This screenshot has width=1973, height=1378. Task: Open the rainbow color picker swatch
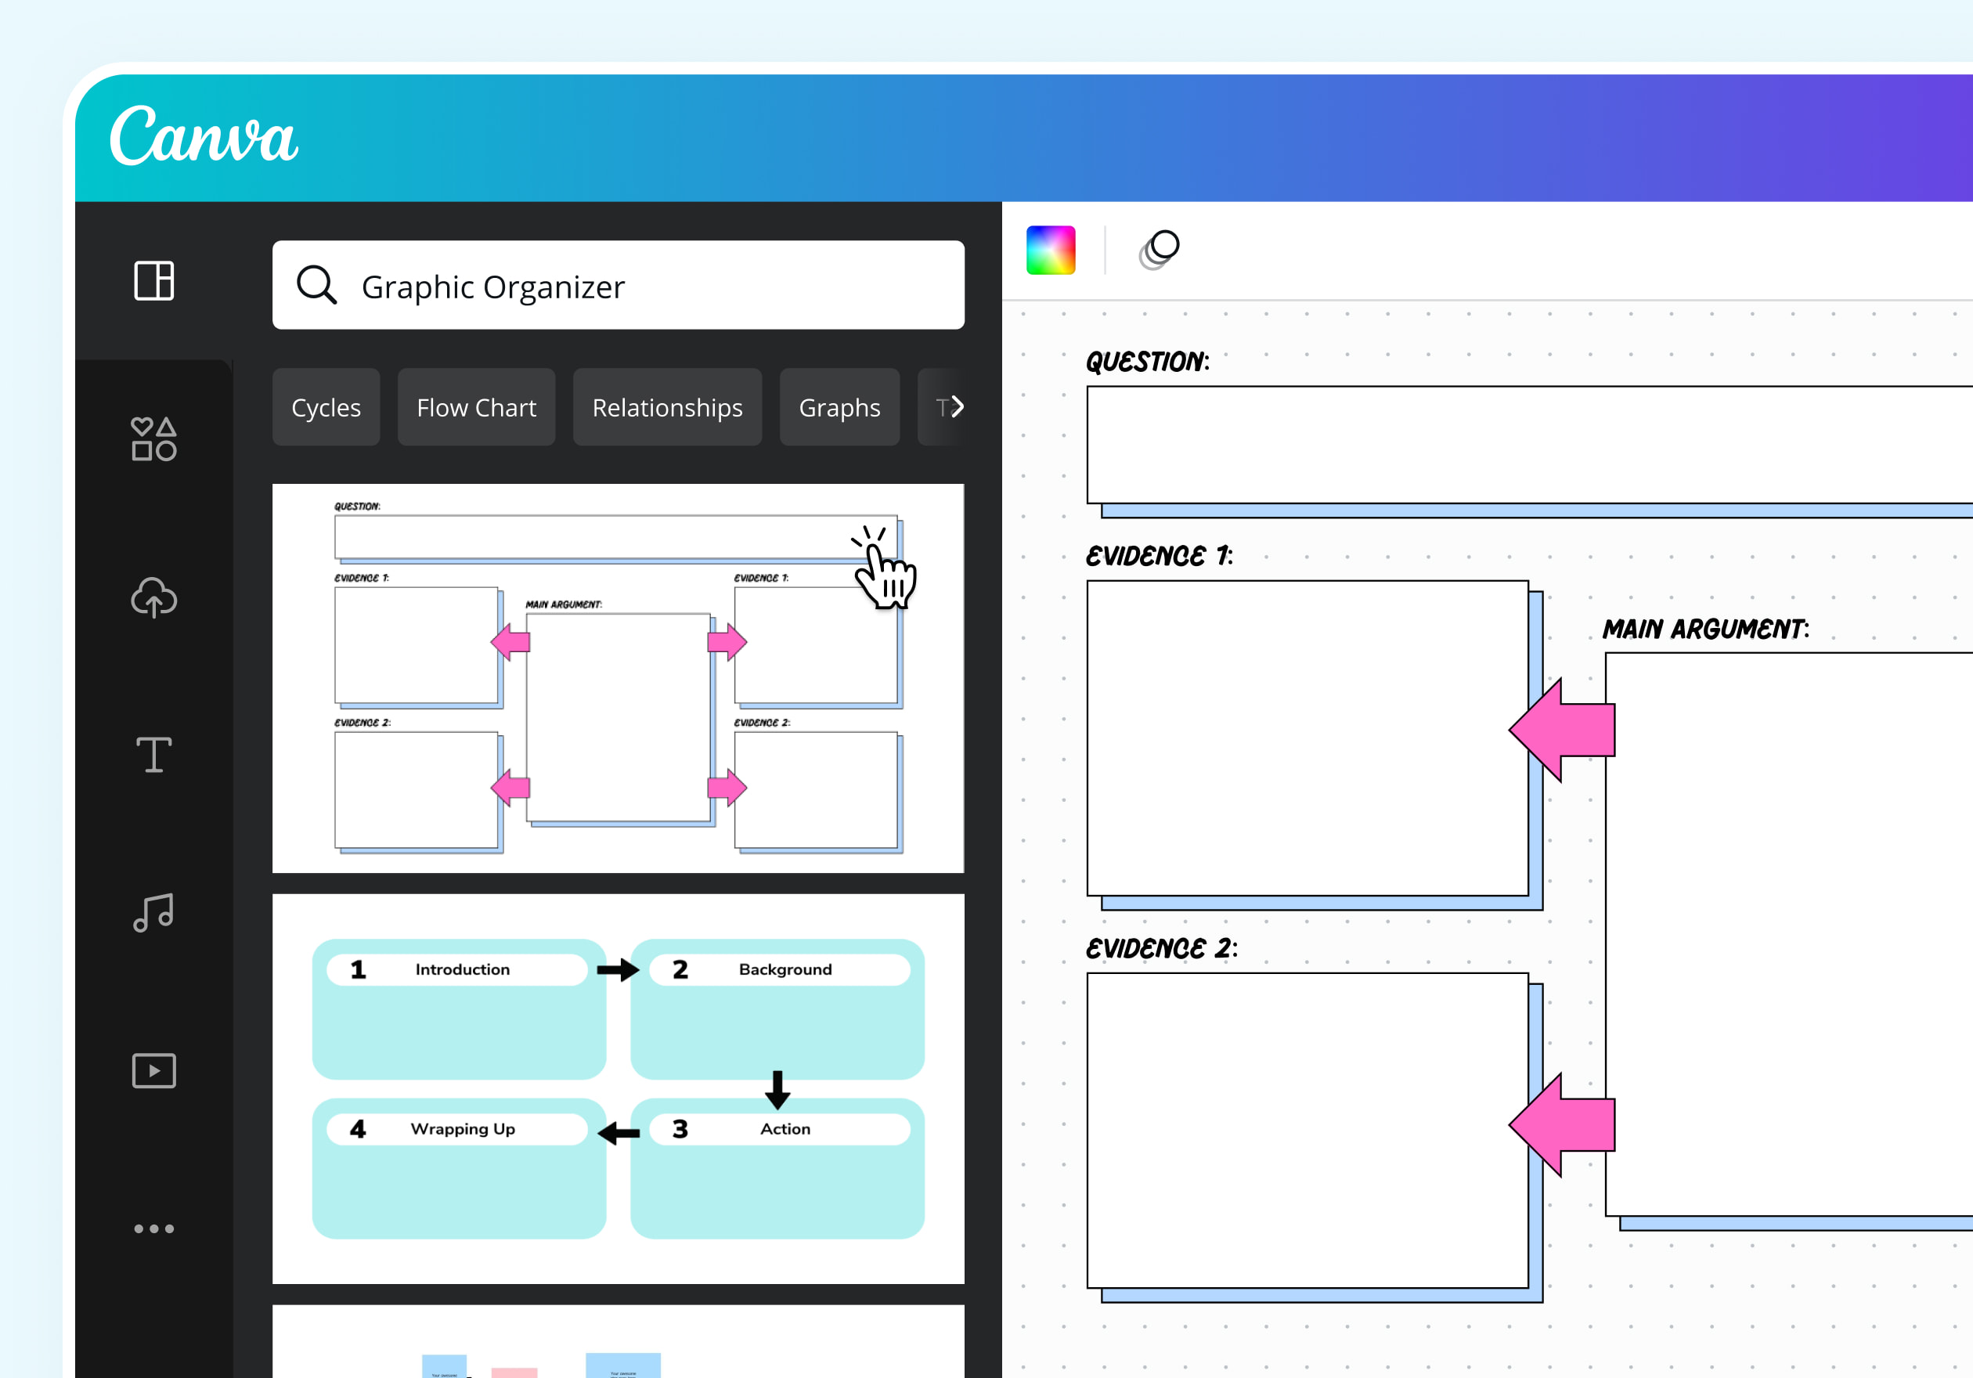(1050, 250)
